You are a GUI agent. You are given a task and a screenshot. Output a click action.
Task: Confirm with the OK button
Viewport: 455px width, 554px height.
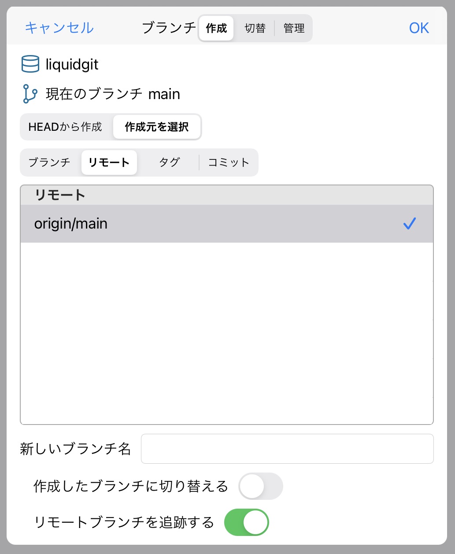click(x=418, y=28)
